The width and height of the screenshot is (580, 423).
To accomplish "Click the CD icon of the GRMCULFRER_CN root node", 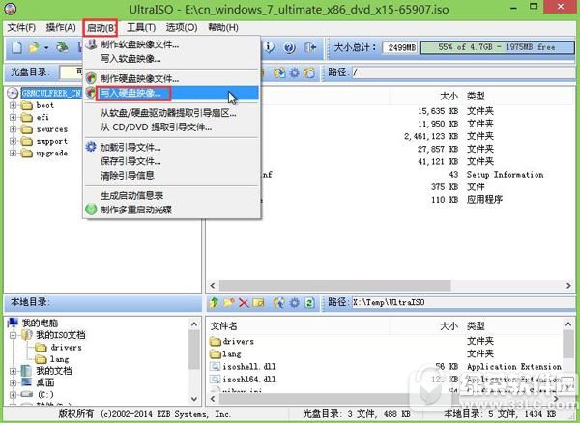I will (13, 93).
